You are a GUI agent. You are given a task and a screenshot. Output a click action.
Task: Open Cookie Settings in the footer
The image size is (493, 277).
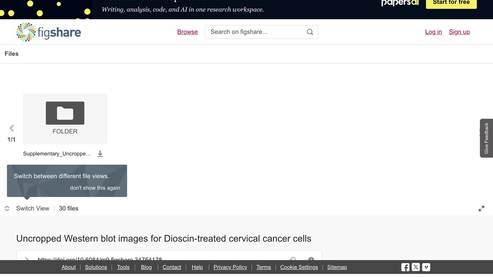click(299, 267)
